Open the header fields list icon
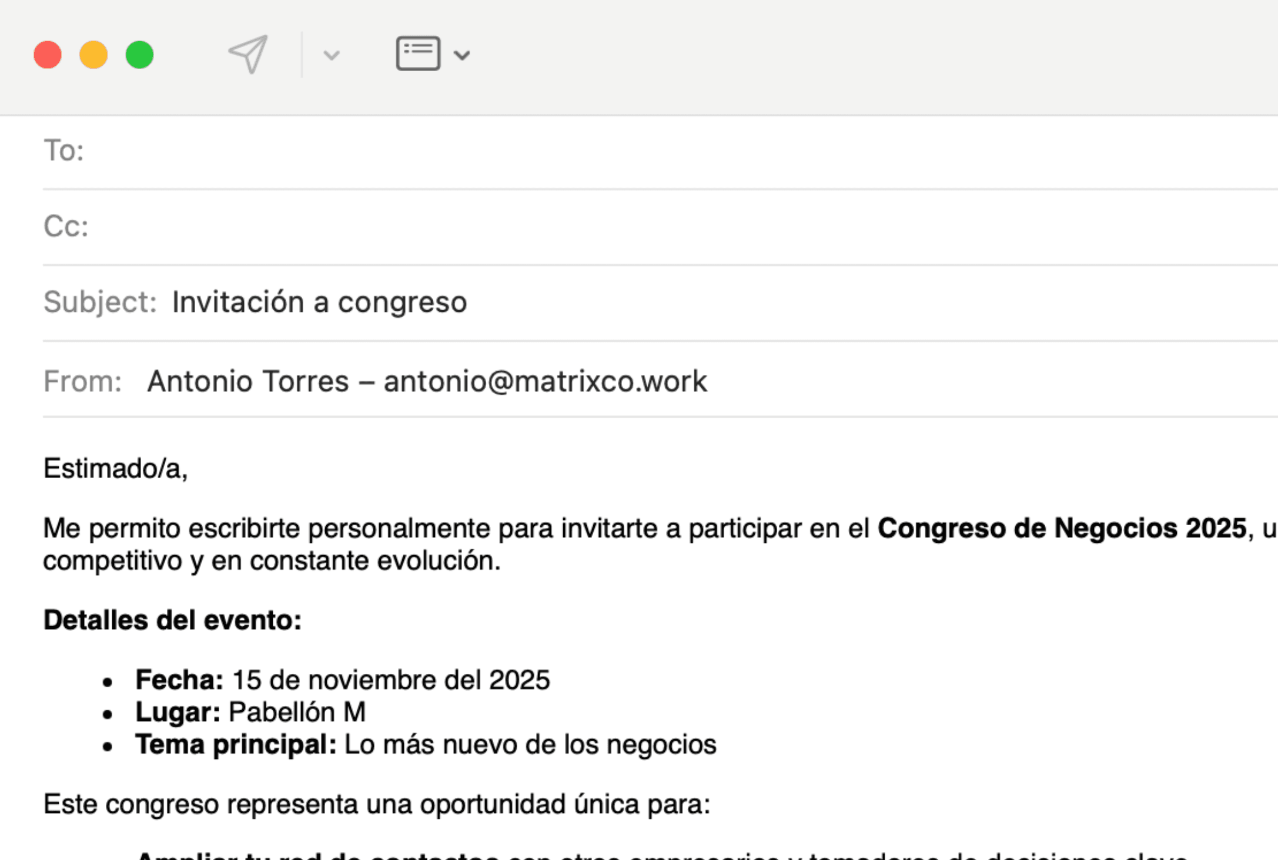The height and width of the screenshot is (860, 1278). 418,54
